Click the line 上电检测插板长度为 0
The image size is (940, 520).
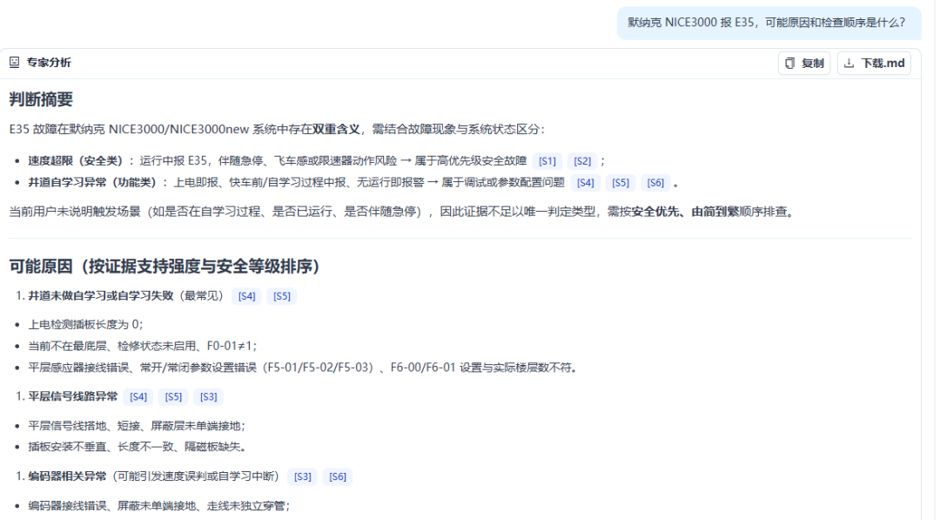click(x=85, y=325)
